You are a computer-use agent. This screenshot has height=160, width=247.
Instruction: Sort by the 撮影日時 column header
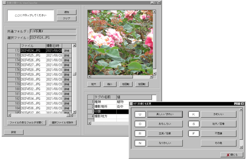click(x=54, y=46)
